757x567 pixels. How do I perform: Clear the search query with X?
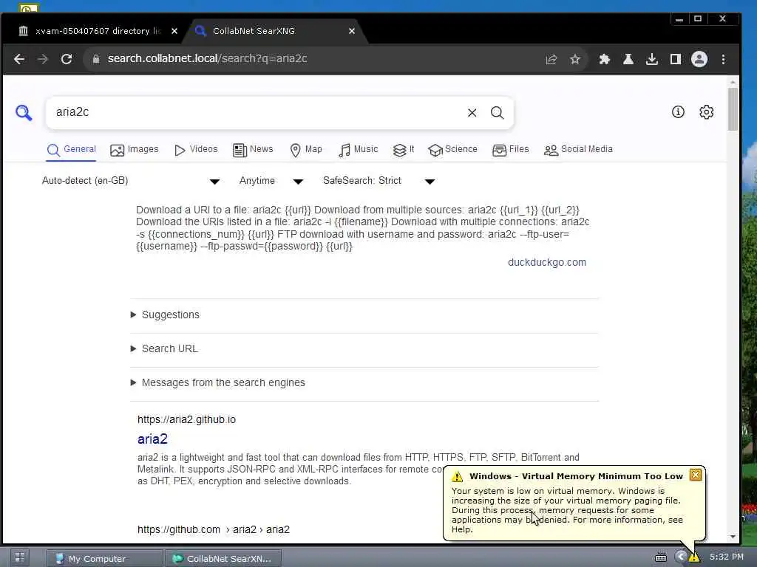point(472,112)
